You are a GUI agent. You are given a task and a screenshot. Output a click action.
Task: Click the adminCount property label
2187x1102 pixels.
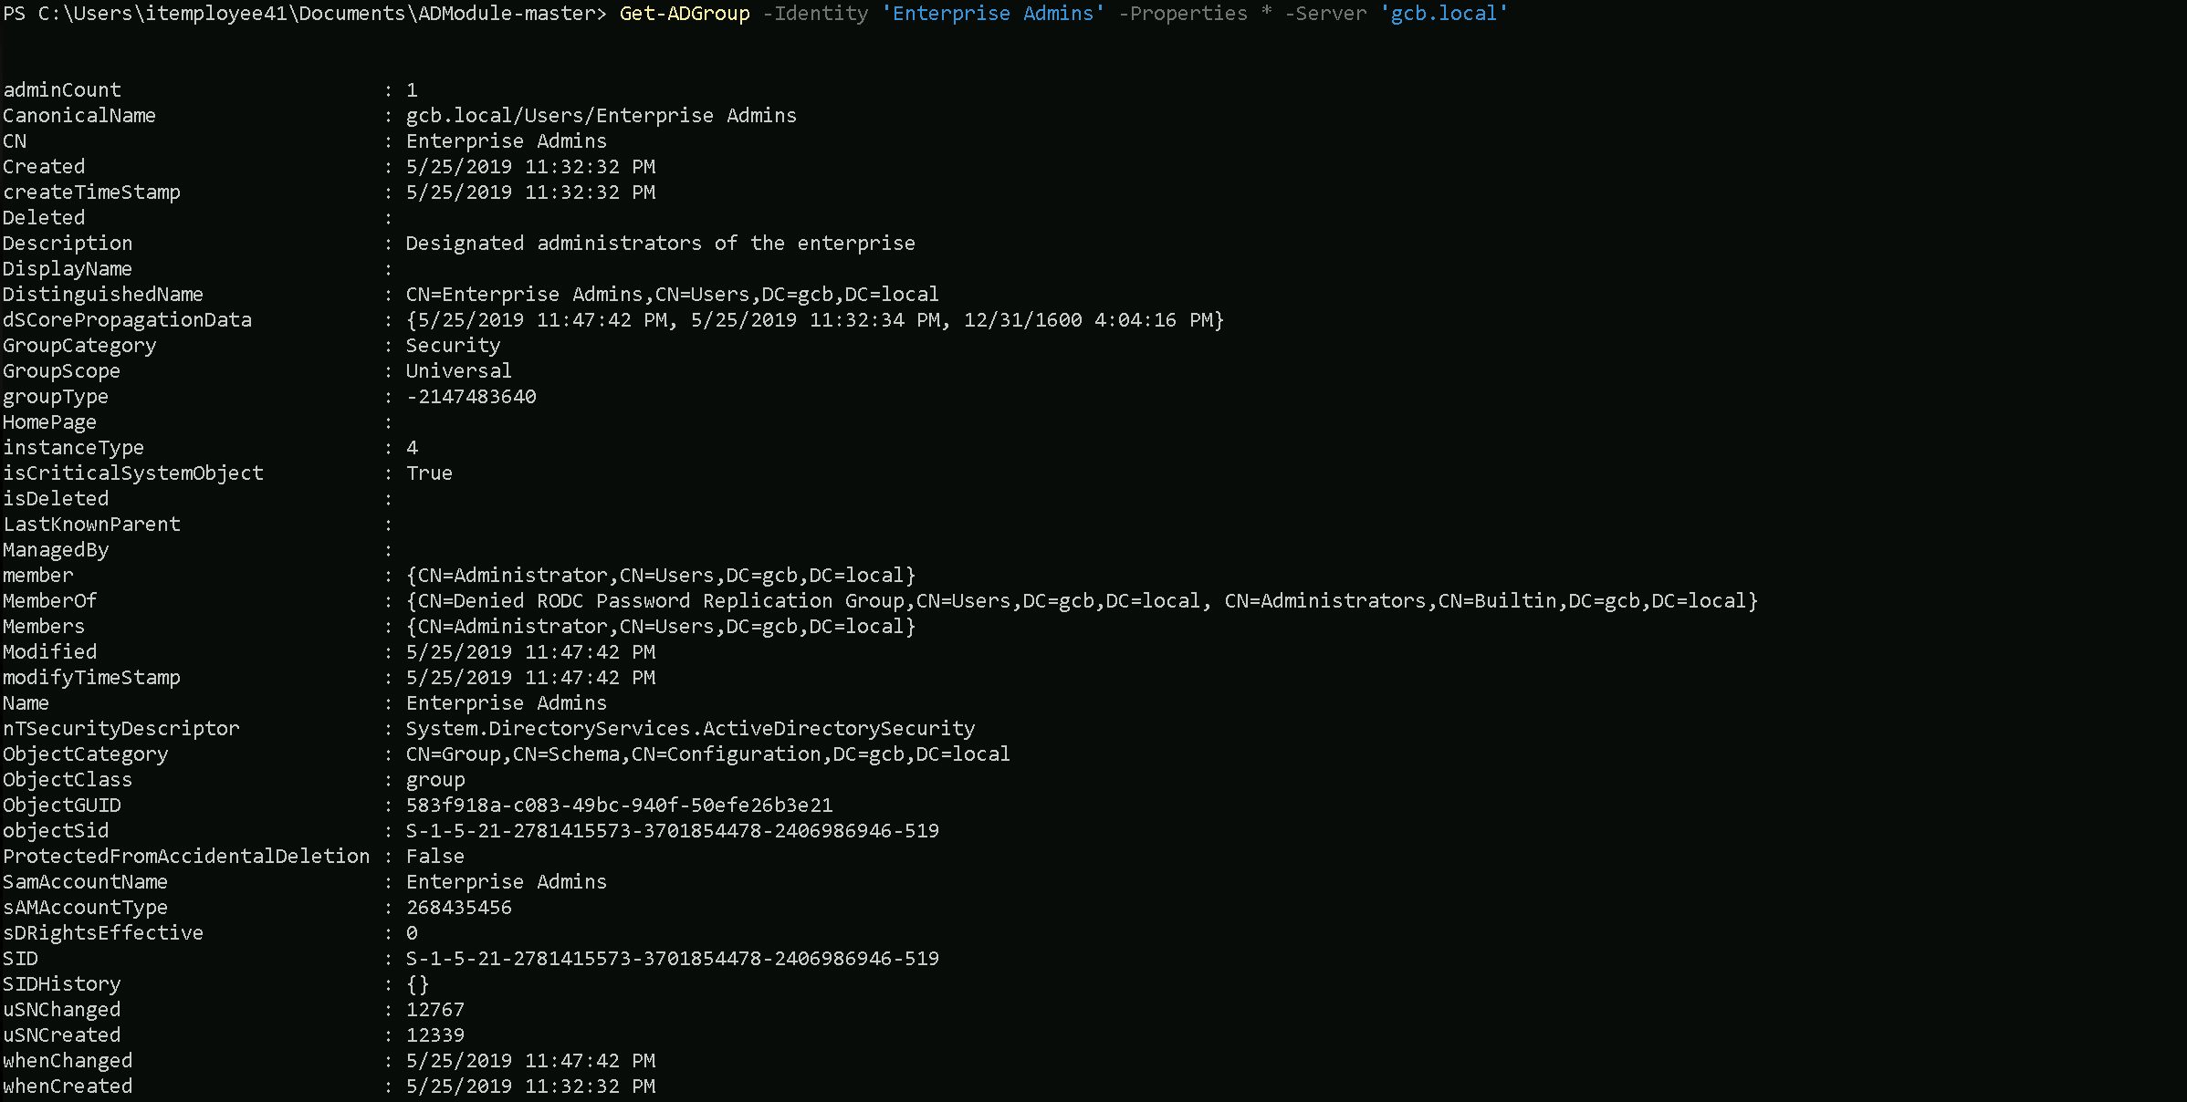(x=62, y=90)
